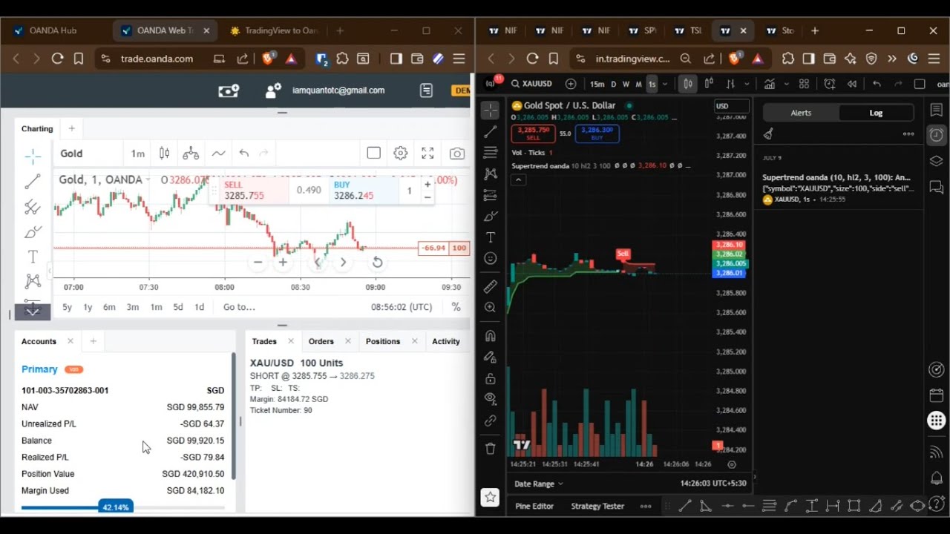Open TradingView replay mode
This screenshot has width=950, height=534.
coord(852,84)
